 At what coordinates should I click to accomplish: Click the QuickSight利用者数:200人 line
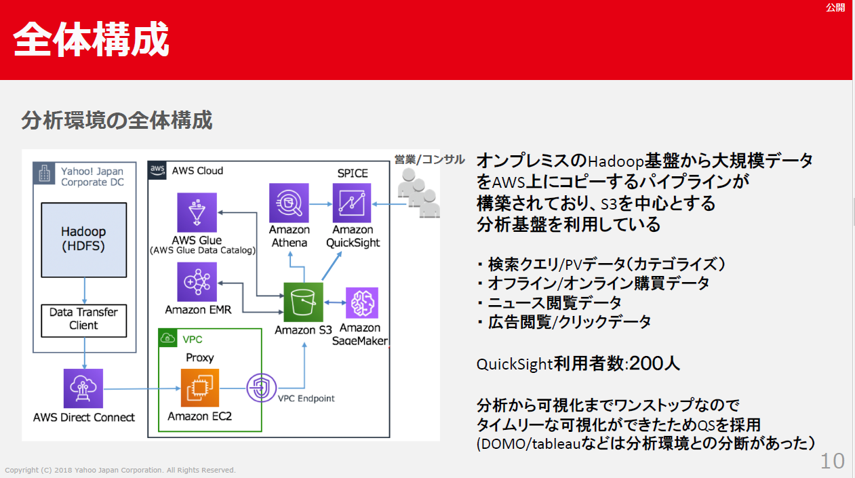(x=578, y=363)
